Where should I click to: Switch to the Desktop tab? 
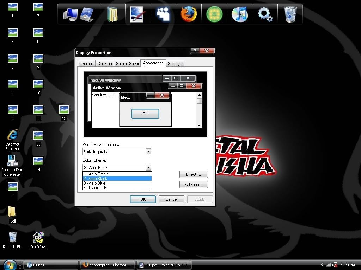coord(105,64)
